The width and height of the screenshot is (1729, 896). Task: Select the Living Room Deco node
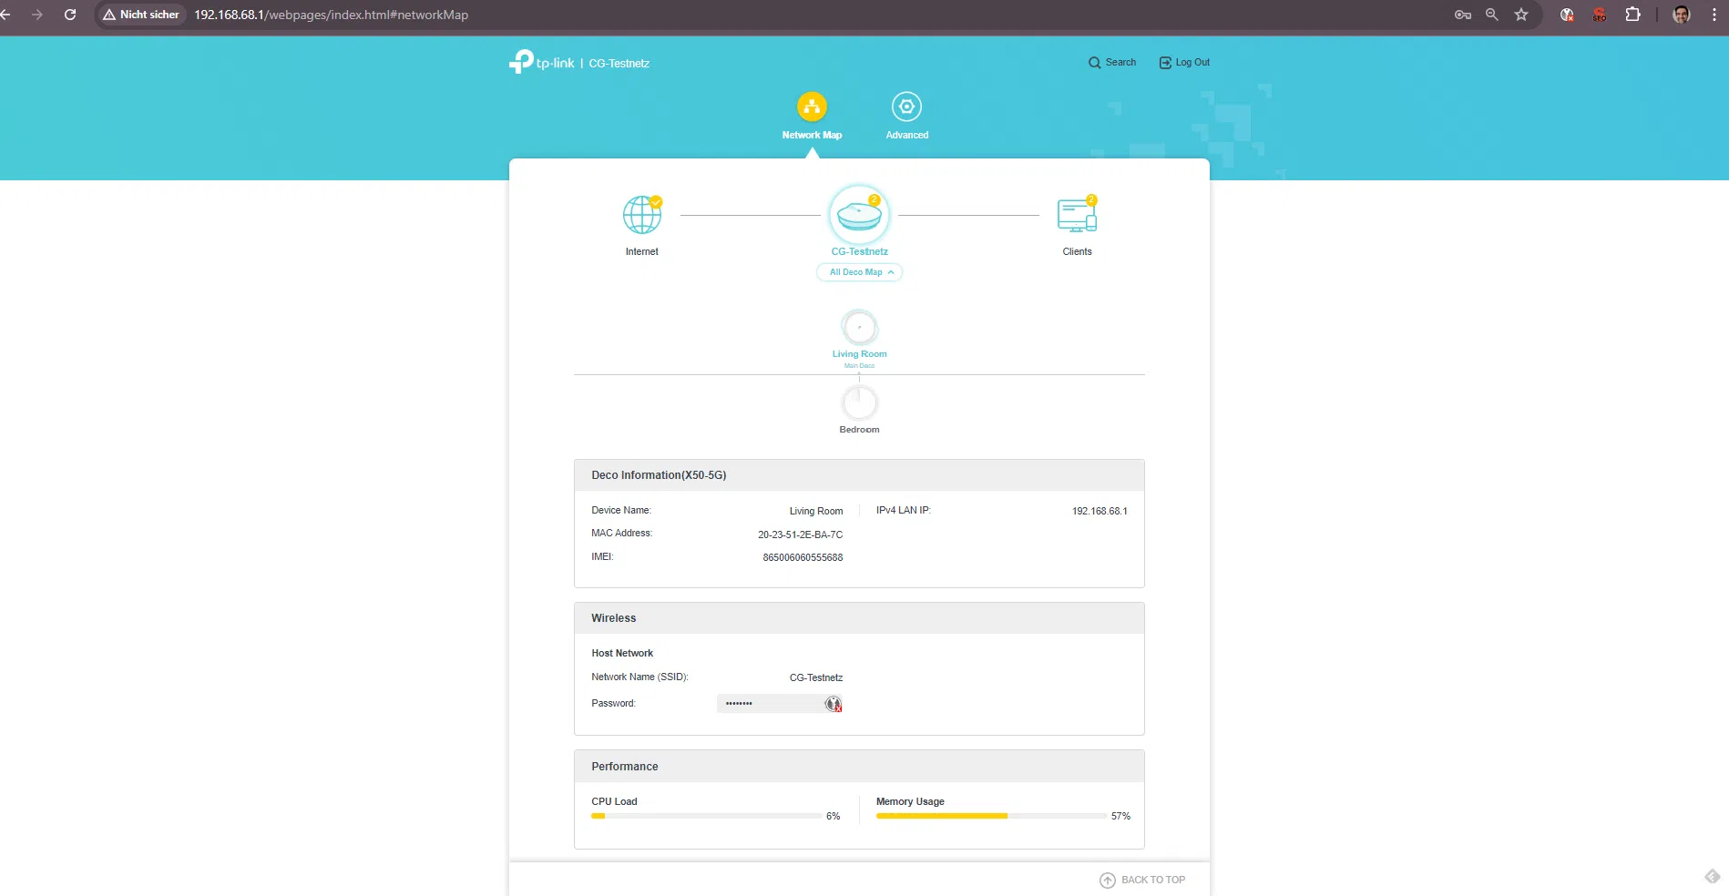(859, 328)
